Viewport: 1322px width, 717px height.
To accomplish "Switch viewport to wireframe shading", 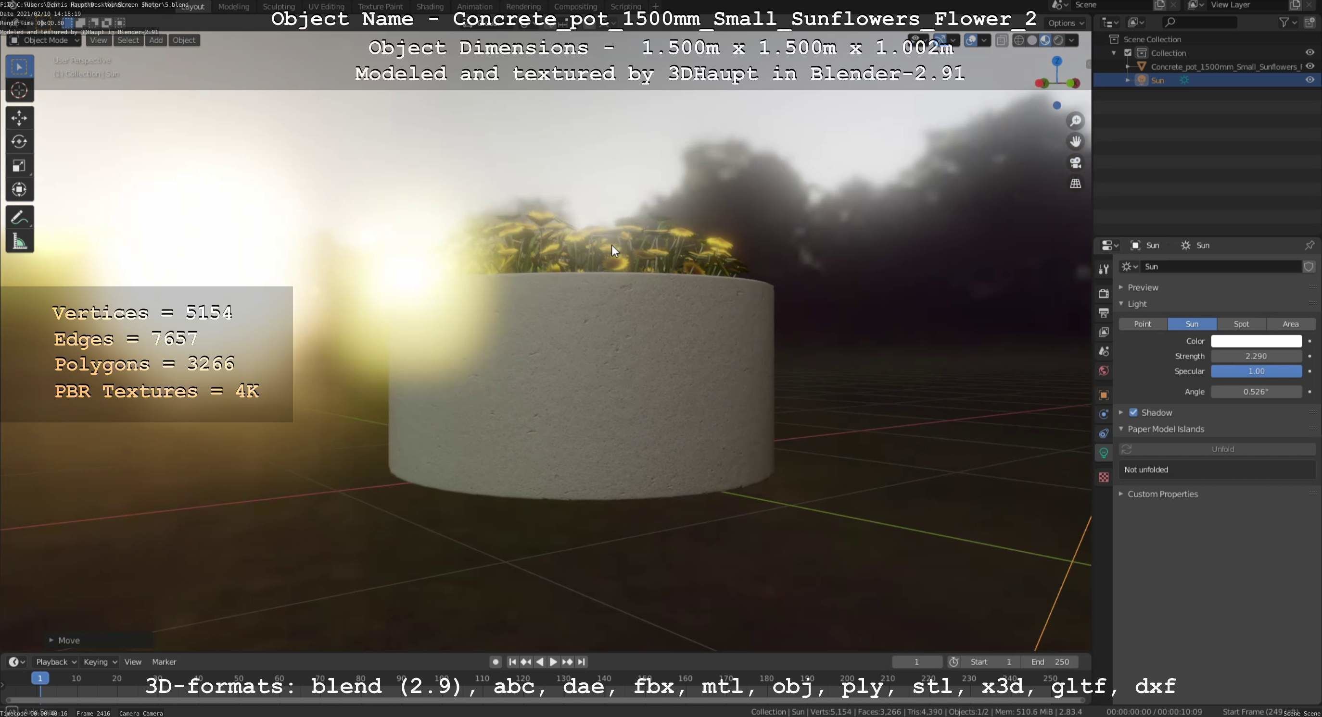I will click(x=1019, y=40).
